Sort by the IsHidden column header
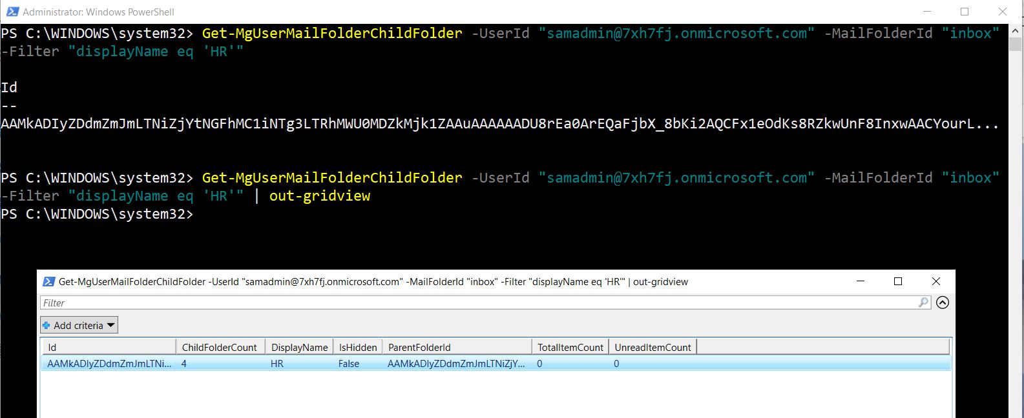This screenshot has width=1024, height=418. coord(357,347)
